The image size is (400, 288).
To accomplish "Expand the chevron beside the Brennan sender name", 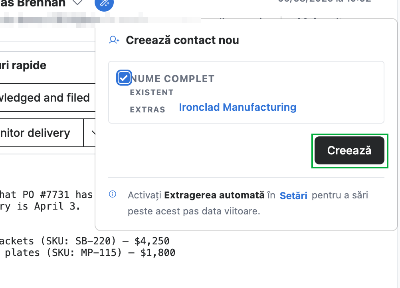I will pyautogui.click(x=77, y=3).
